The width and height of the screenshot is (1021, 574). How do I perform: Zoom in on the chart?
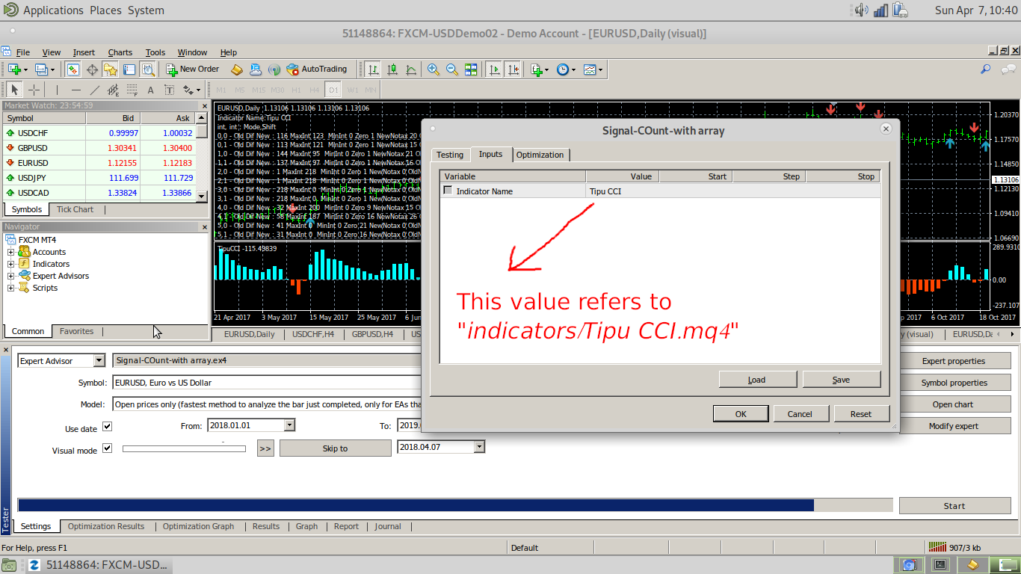click(434, 70)
